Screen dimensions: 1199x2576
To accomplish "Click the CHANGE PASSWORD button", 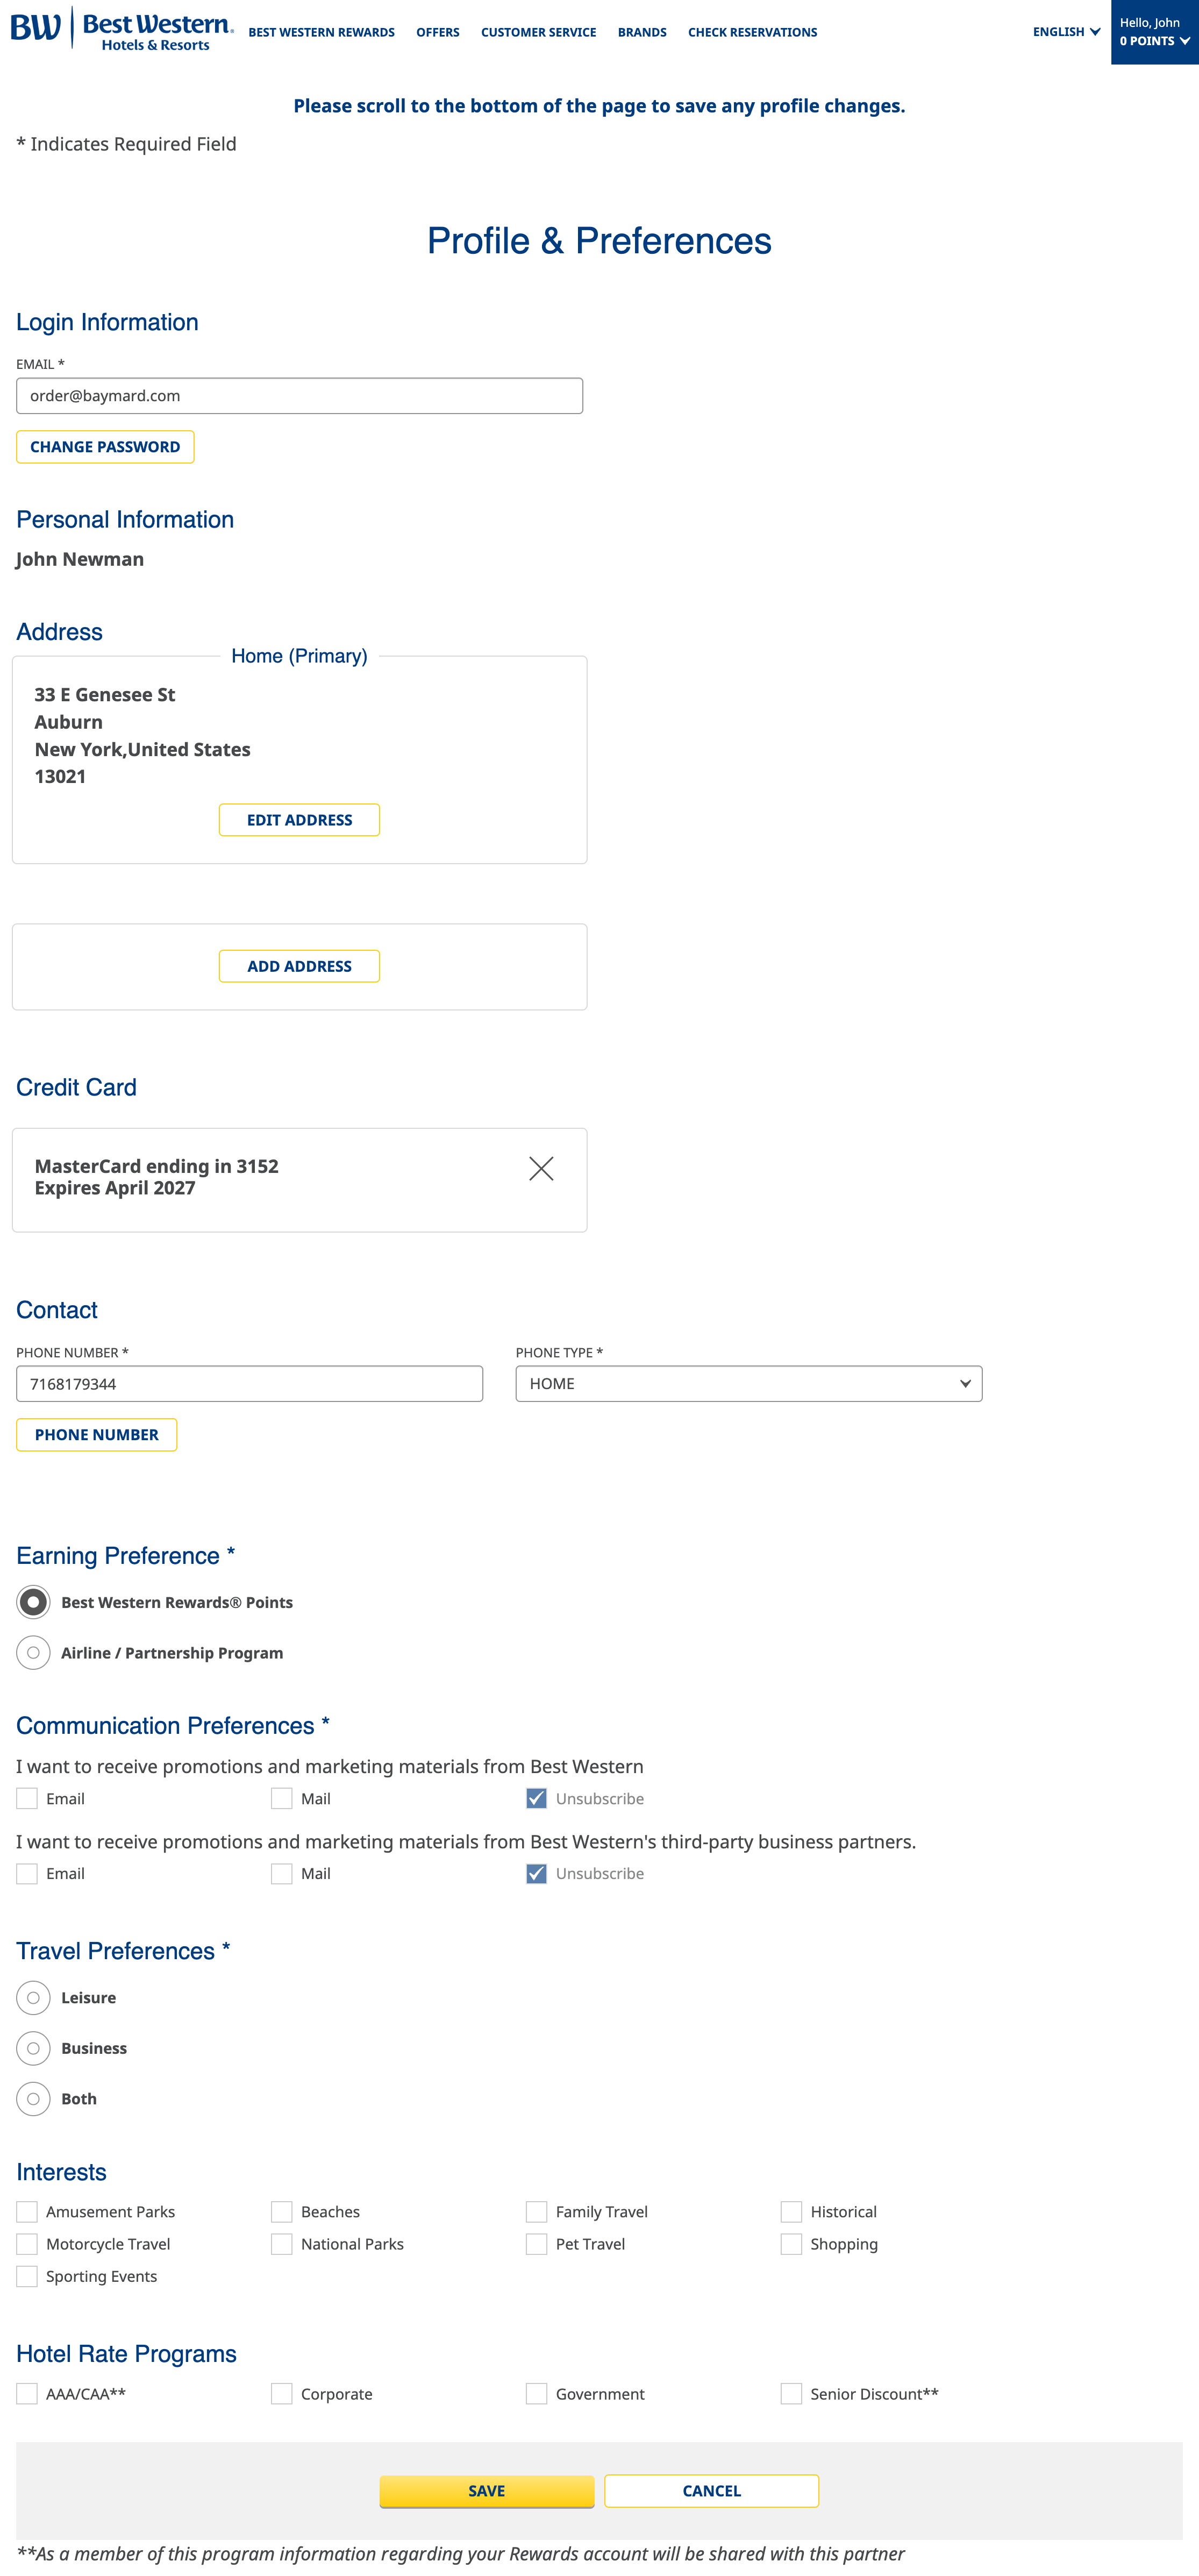I will point(104,446).
